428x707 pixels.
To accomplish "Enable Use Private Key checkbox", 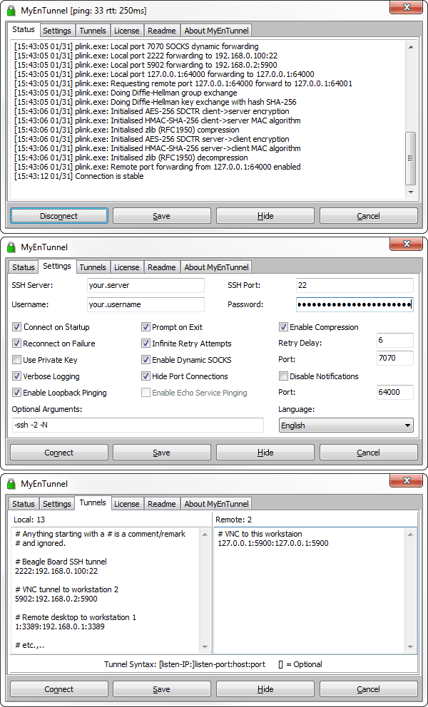I will pos(16,360).
